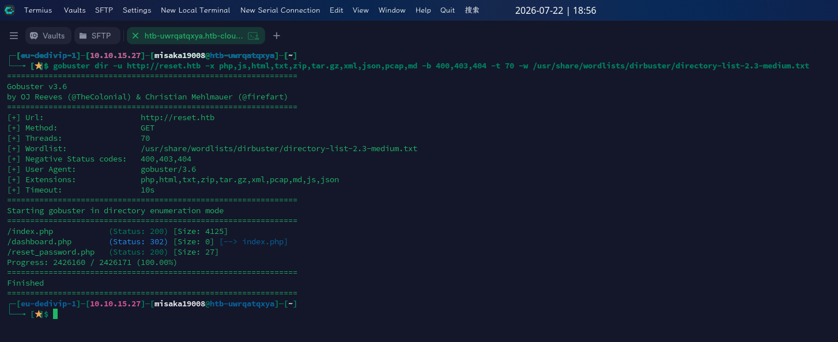Open the Vaults menu item
Screen dimensions: 838x342
point(75,10)
